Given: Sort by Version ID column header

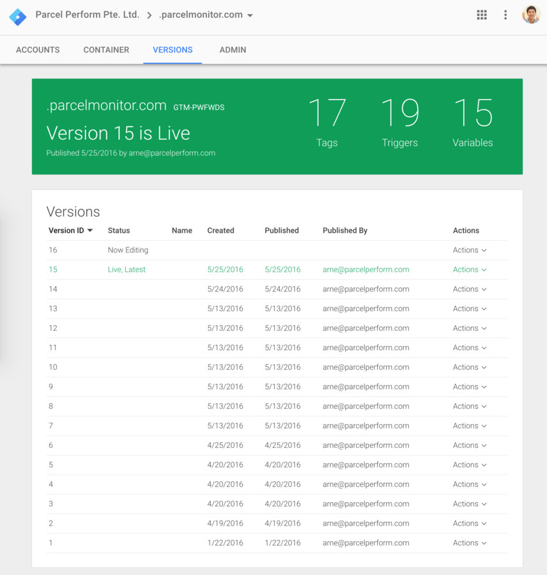Looking at the screenshot, I should tap(70, 231).
